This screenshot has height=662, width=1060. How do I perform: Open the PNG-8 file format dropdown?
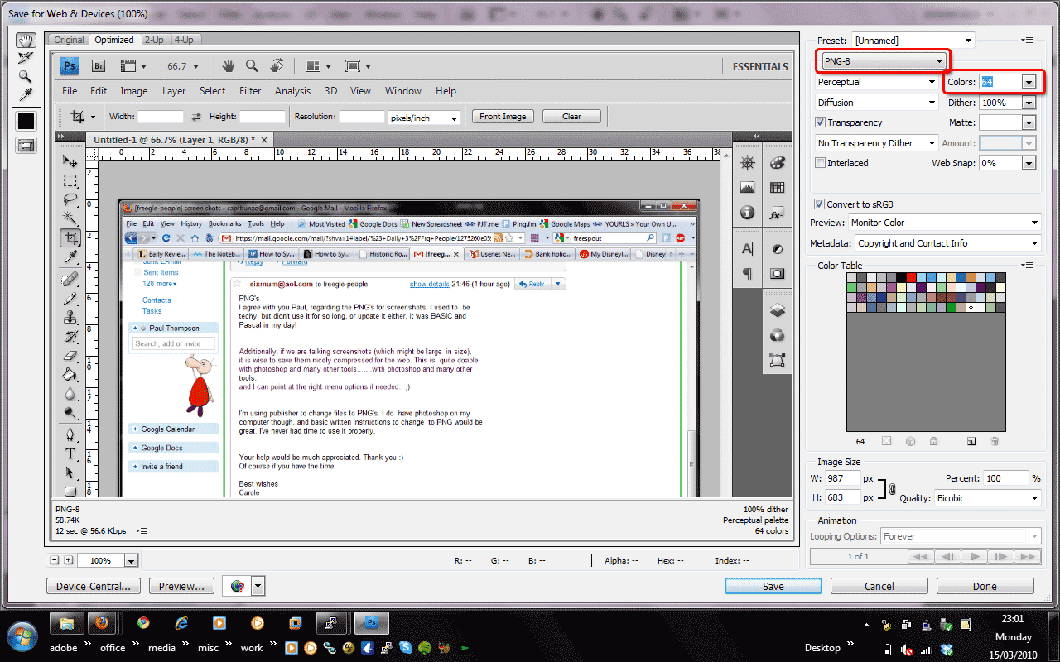tap(883, 61)
